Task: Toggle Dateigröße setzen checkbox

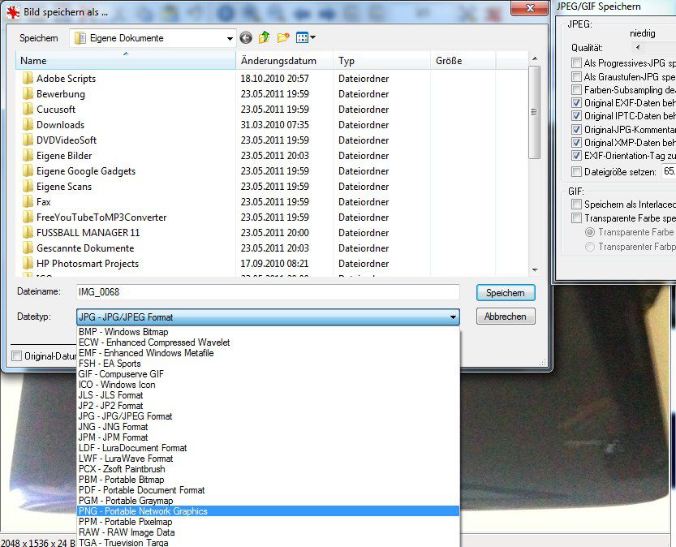Action: pyautogui.click(x=576, y=172)
